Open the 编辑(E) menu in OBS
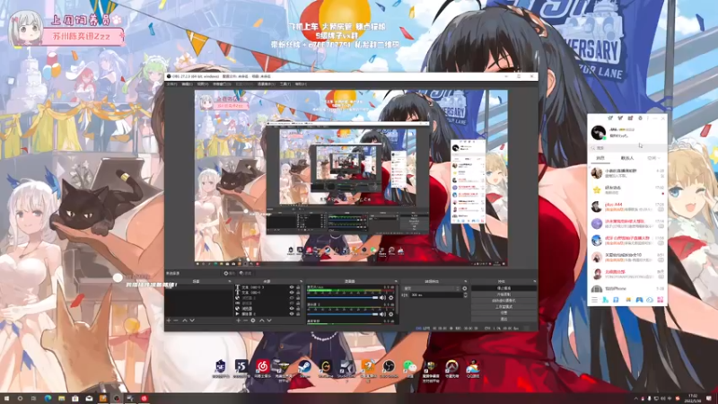The width and height of the screenshot is (718, 404). pyautogui.click(x=187, y=84)
